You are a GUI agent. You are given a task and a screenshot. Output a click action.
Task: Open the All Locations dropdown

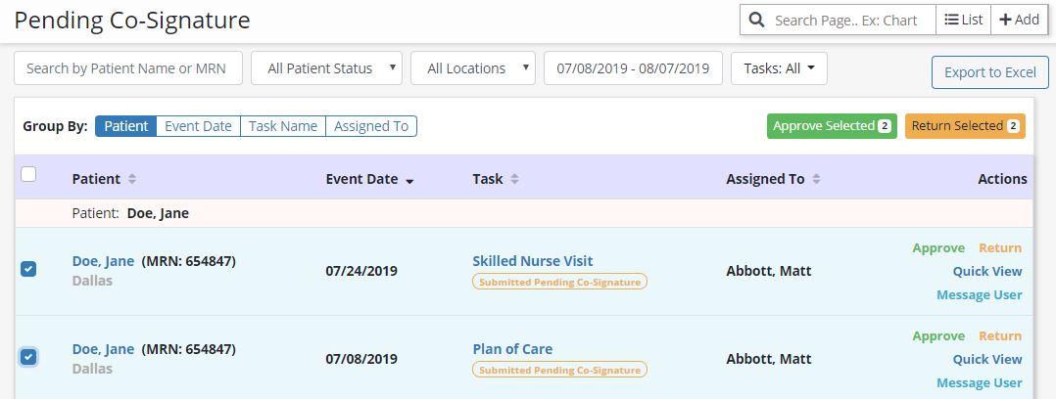(x=473, y=68)
